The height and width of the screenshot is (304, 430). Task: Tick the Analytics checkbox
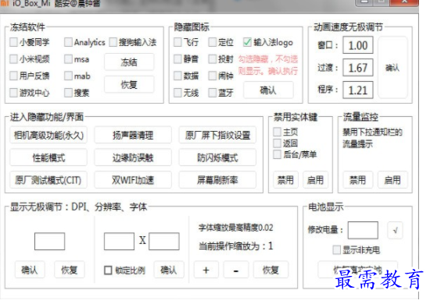(68, 42)
